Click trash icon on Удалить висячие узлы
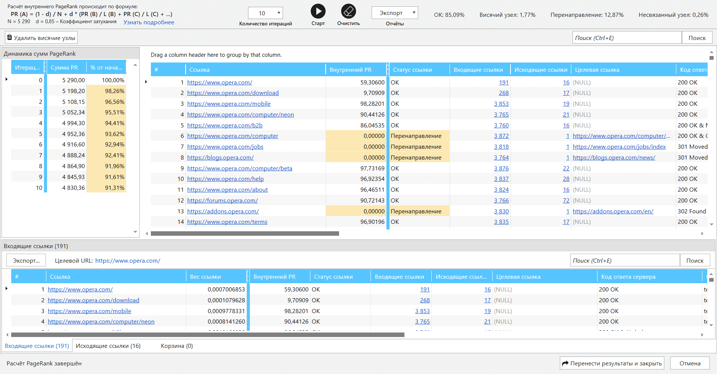The image size is (717, 374). pyautogui.click(x=10, y=37)
